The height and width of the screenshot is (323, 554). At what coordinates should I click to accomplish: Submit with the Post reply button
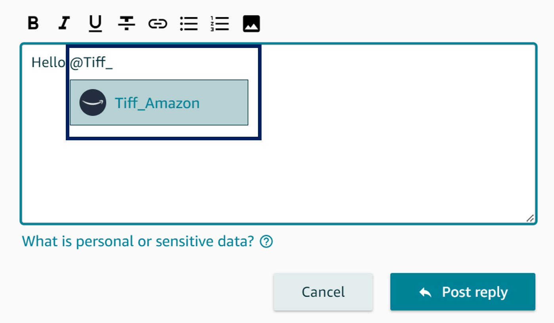point(463,292)
